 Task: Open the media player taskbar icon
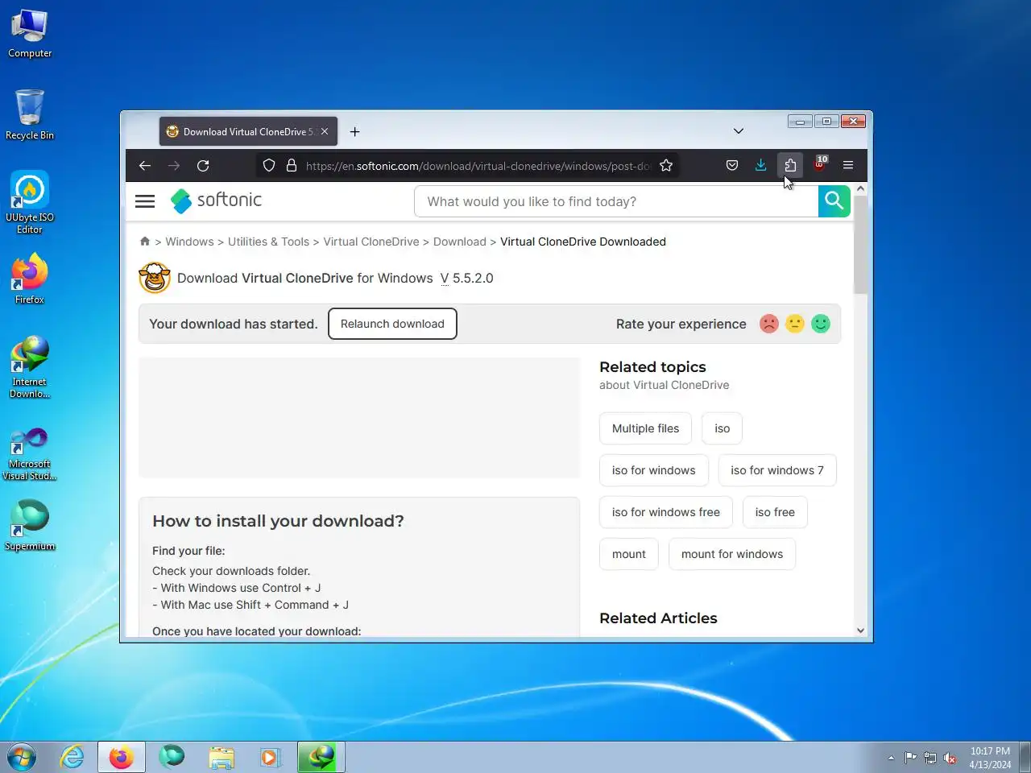coord(270,757)
